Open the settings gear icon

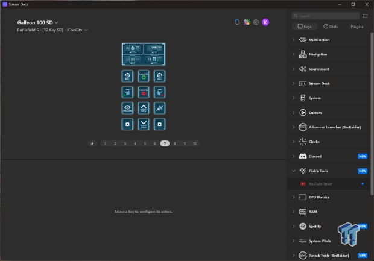pos(256,22)
